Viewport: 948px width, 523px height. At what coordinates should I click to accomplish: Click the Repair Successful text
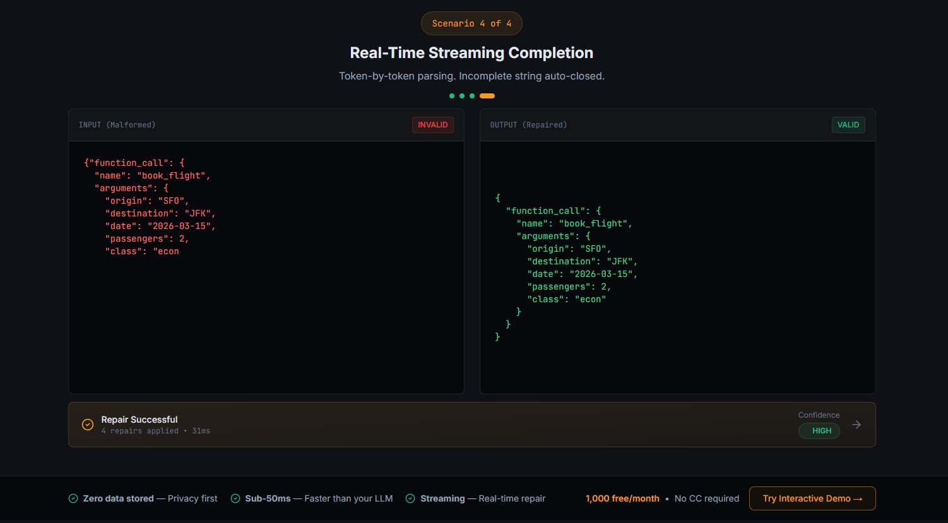139,420
